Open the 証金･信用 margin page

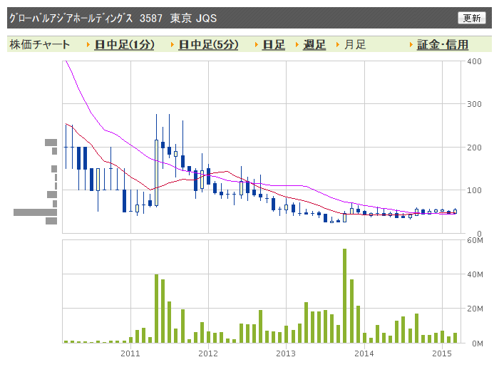point(443,45)
